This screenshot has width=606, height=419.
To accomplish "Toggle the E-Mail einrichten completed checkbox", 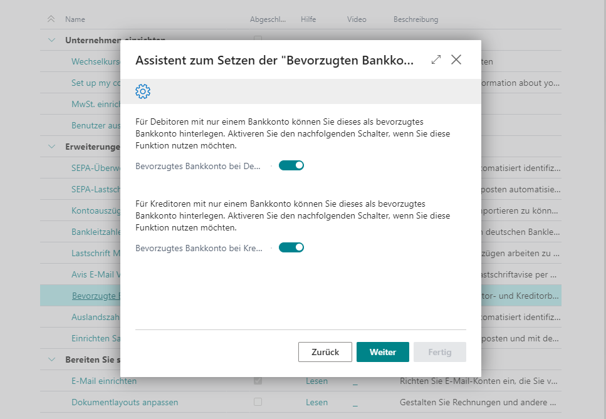I will point(258,381).
